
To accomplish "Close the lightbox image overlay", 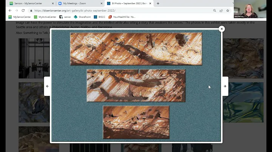I will (221, 29).
